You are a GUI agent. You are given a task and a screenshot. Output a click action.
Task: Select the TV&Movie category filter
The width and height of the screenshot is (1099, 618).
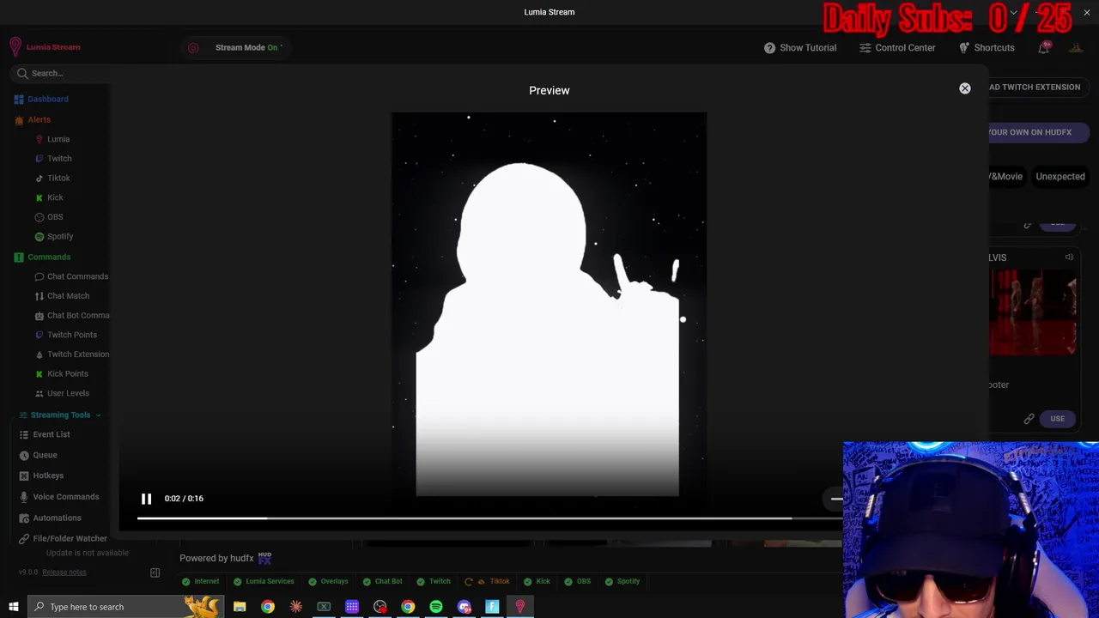tap(1005, 177)
